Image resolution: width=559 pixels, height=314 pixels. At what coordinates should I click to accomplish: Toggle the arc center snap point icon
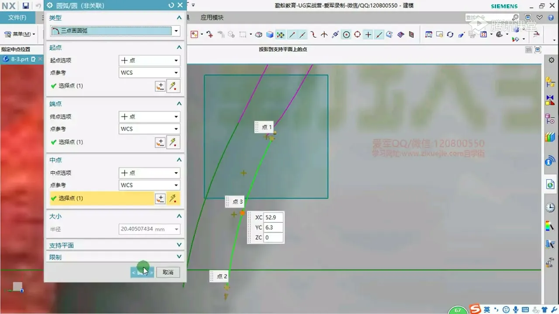[346, 34]
